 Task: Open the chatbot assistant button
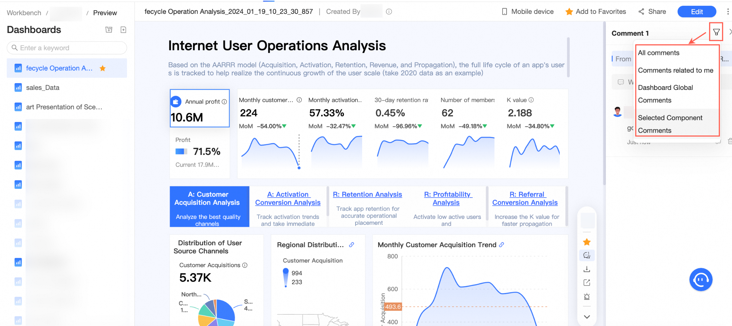point(701,279)
